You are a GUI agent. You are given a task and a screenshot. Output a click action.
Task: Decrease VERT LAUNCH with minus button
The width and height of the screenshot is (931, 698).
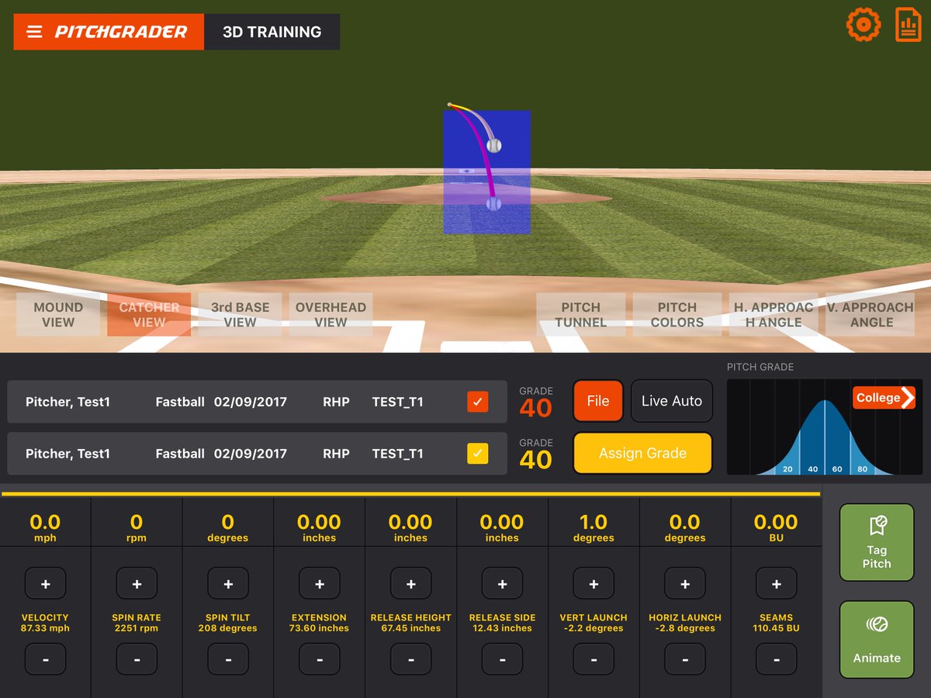click(594, 659)
